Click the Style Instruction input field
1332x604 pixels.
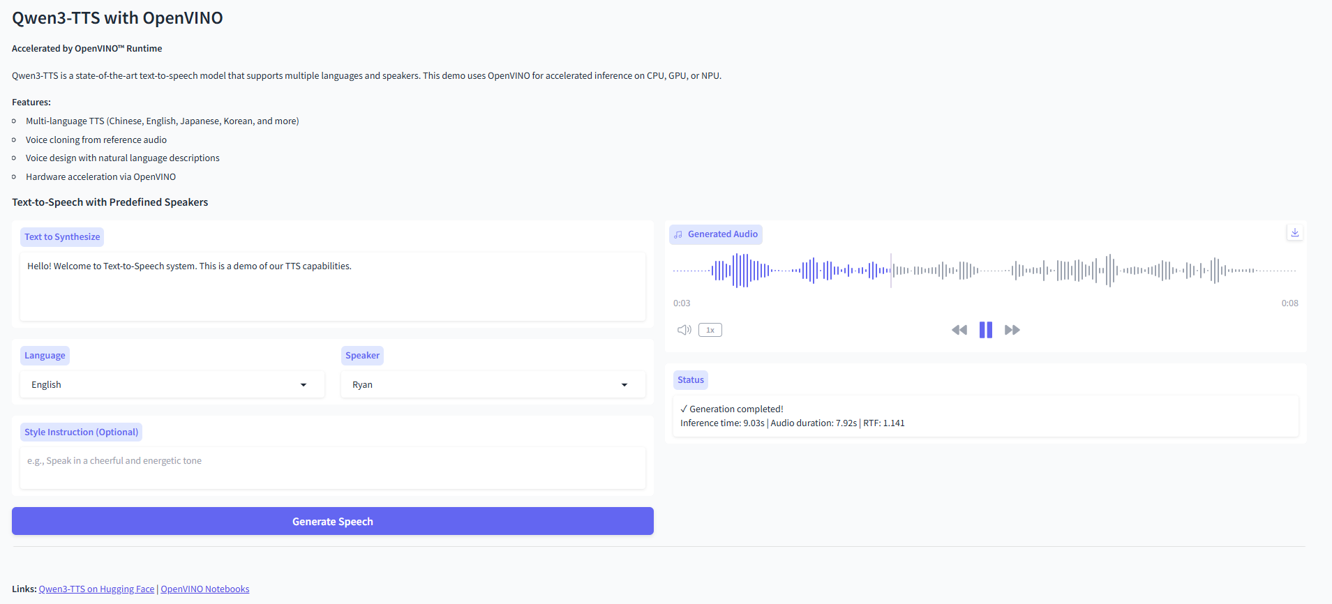click(x=333, y=468)
